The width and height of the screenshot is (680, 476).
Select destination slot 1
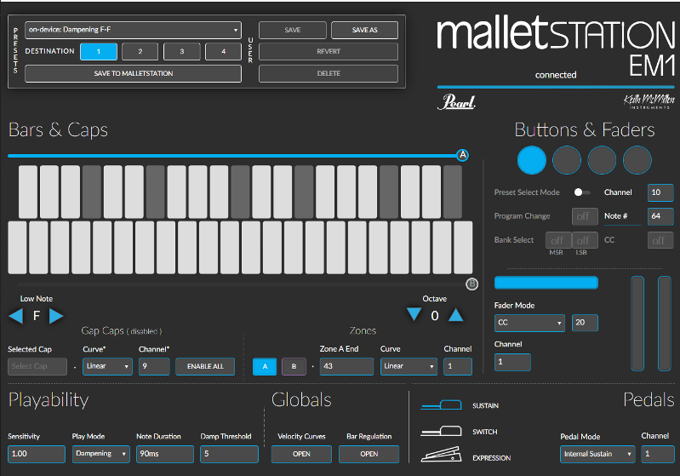coord(99,52)
